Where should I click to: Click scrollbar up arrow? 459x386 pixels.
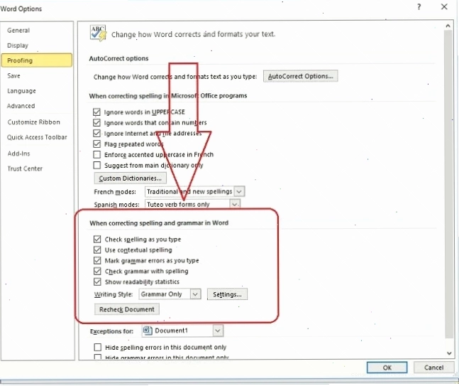pyautogui.click(x=448, y=26)
